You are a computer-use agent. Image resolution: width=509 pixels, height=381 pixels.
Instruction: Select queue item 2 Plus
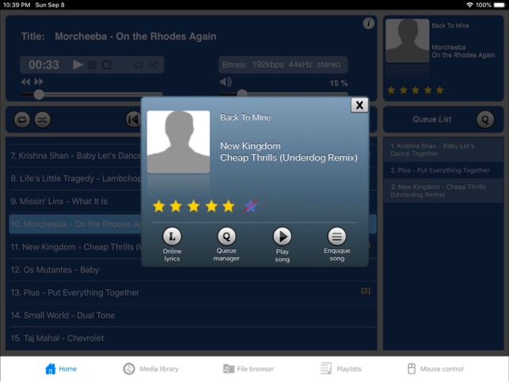[443, 170]
